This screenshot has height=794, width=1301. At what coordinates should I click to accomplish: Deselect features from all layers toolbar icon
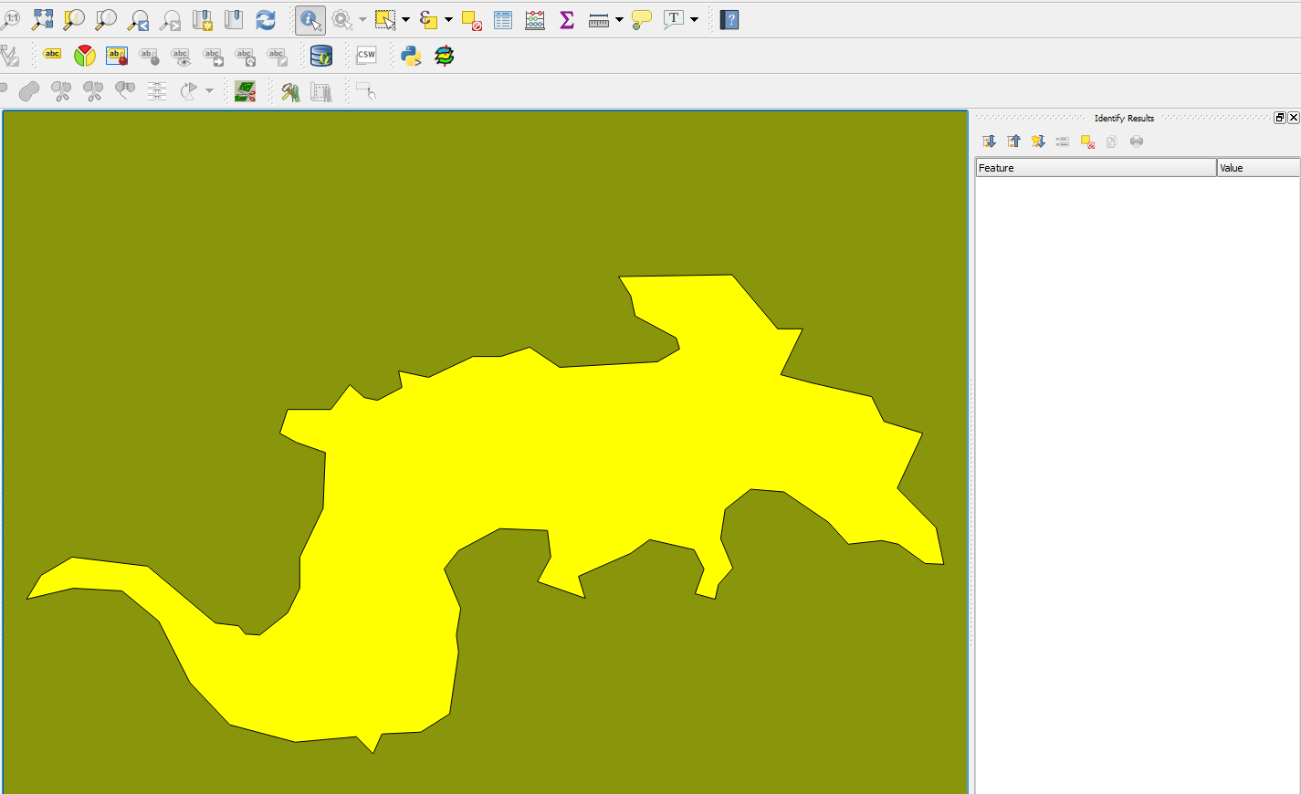[471, 19]
